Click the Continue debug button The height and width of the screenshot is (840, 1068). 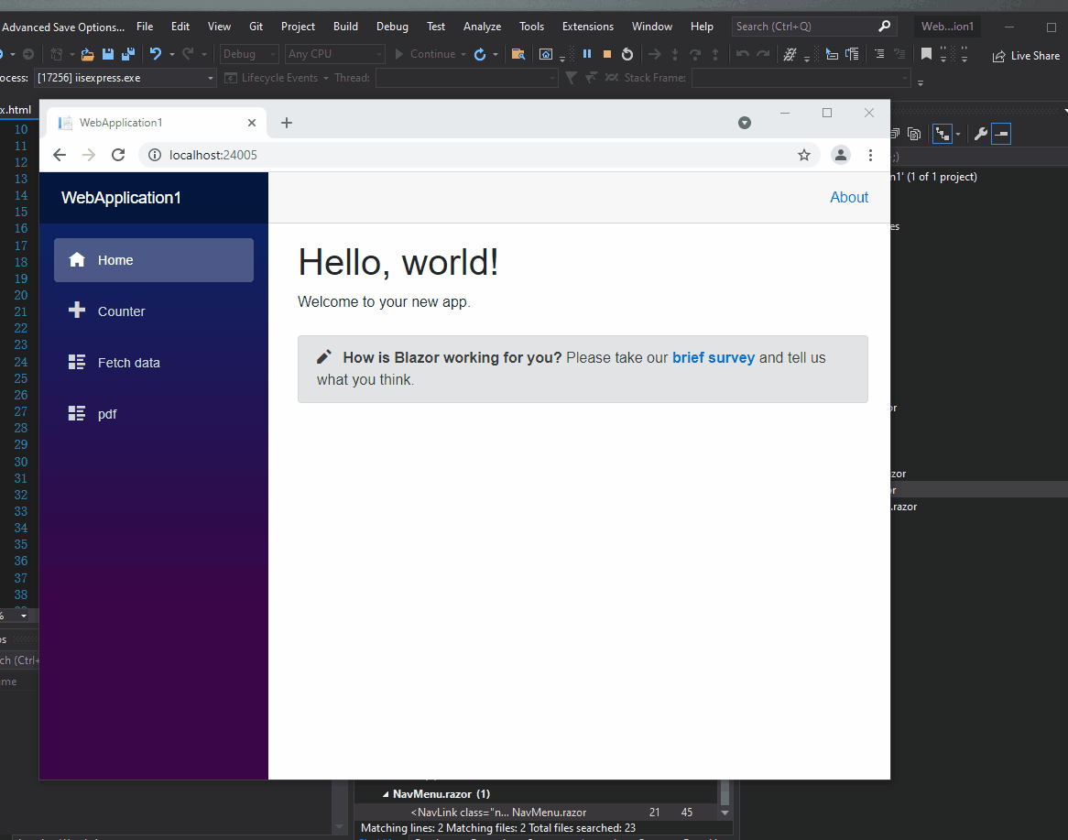point(426,54)
